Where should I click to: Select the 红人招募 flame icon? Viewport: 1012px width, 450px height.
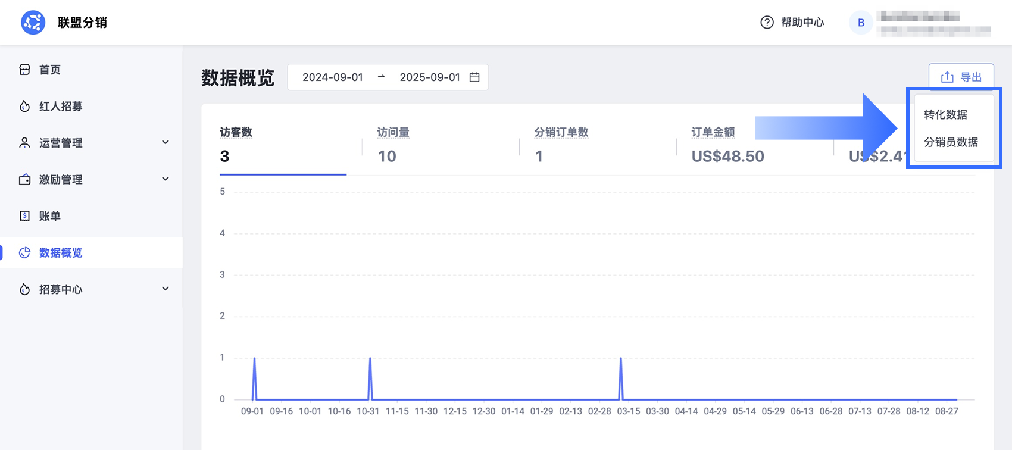(x=24, y=107)
